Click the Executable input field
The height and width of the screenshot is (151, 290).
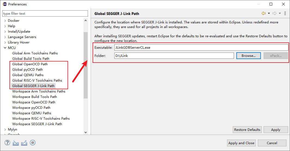click(x=201, y=48)
